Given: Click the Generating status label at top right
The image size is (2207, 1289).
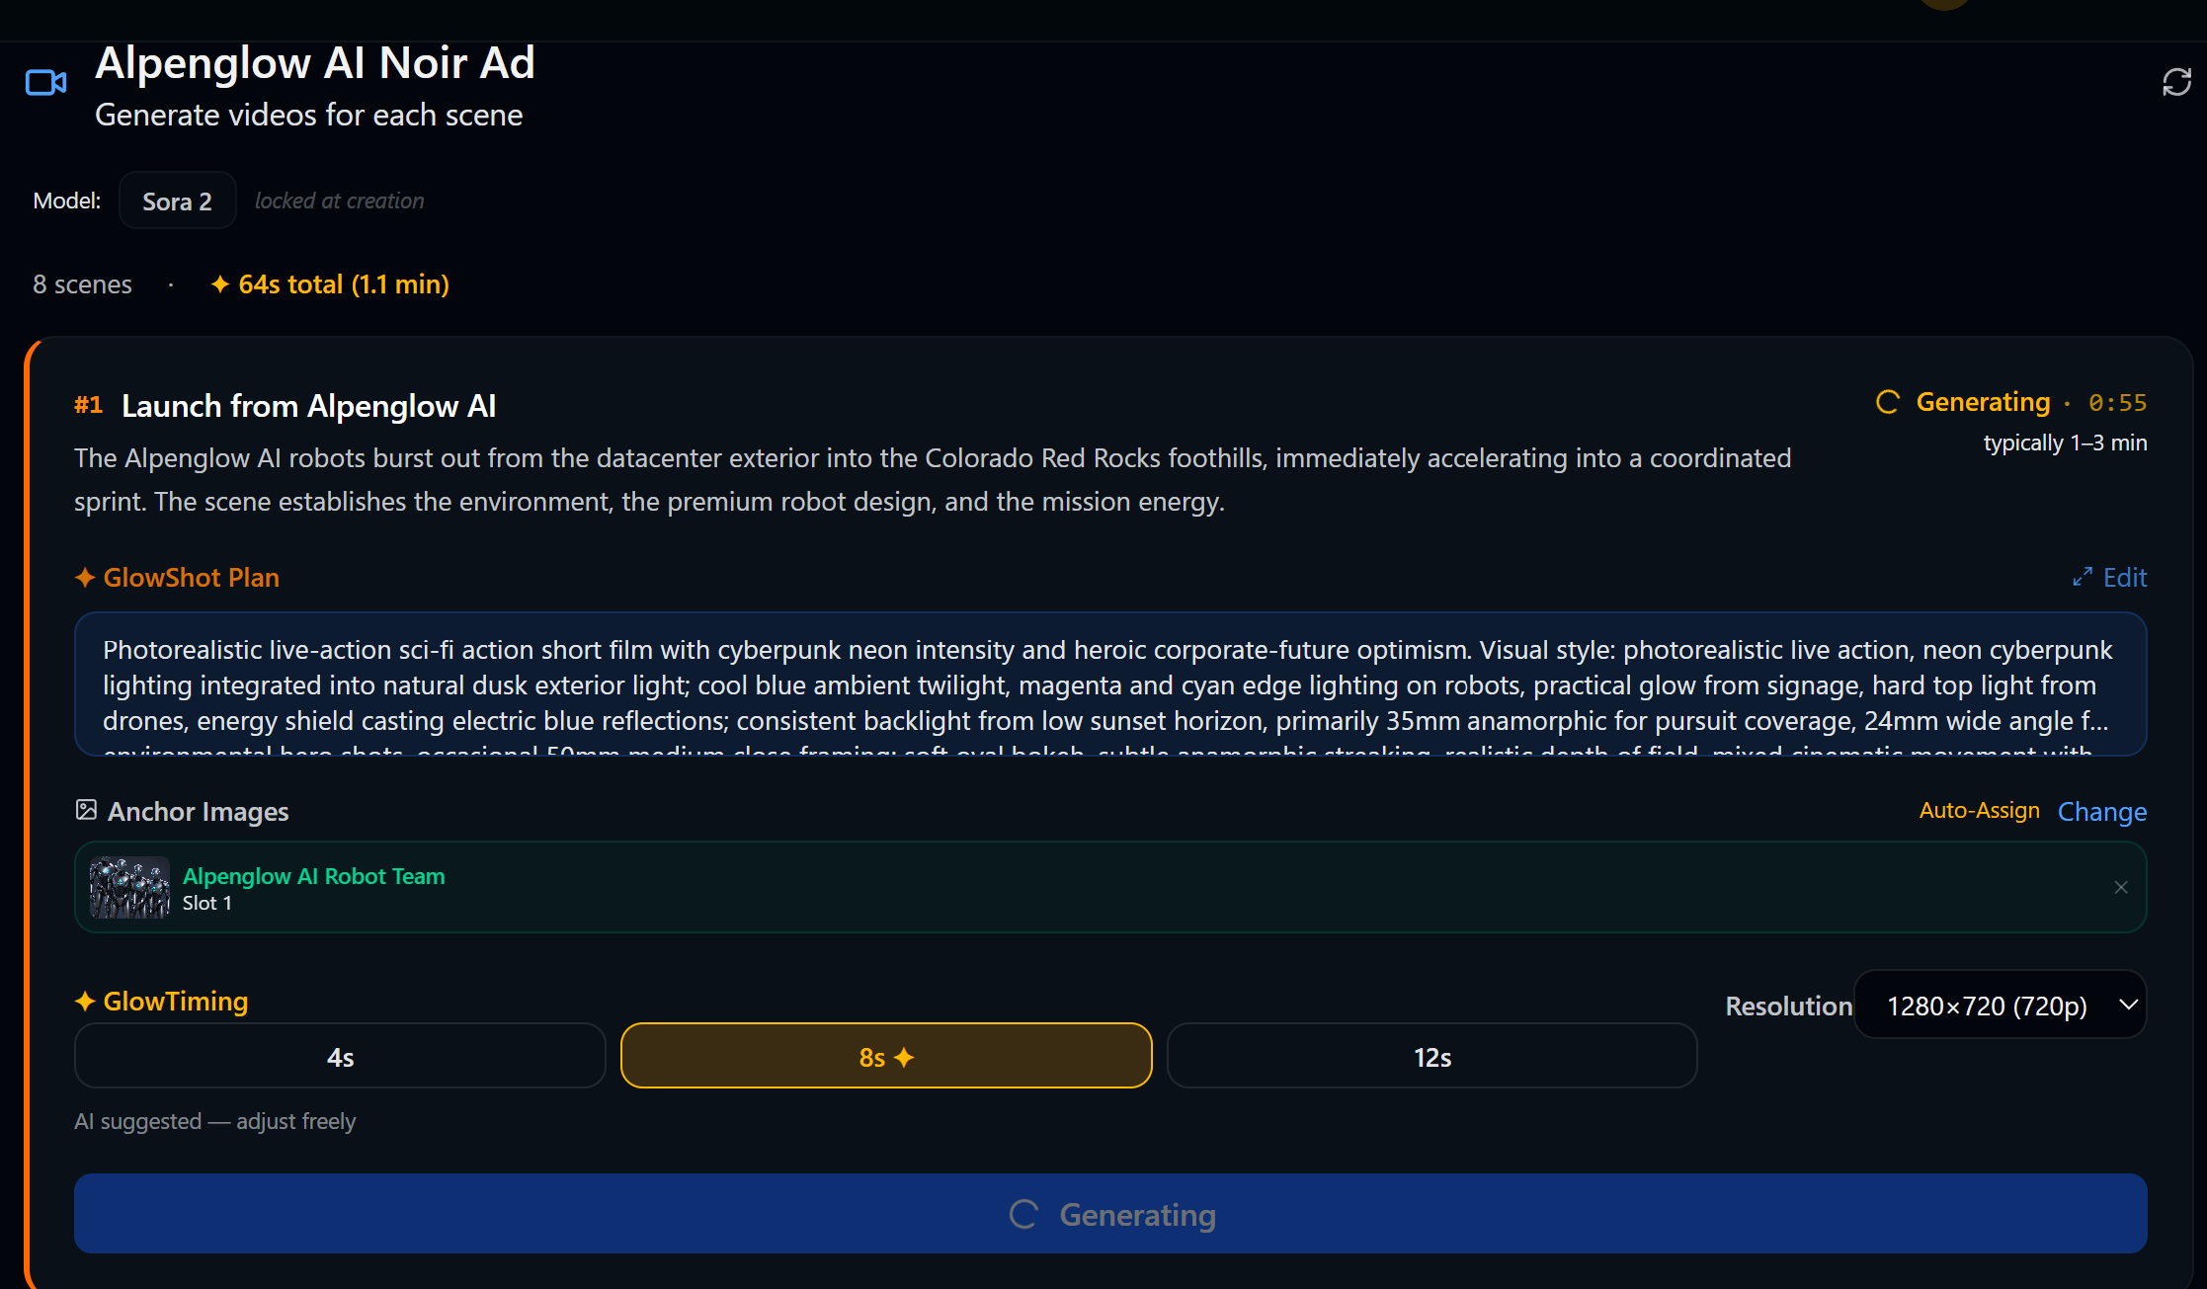Looking at the screenshot, I should [x=1983, y=402].
